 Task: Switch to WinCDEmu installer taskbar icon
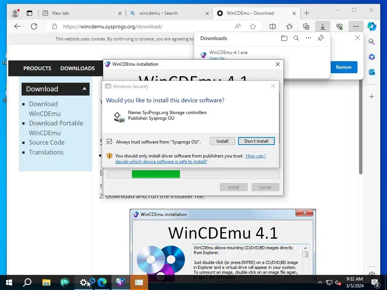[121, 282]
